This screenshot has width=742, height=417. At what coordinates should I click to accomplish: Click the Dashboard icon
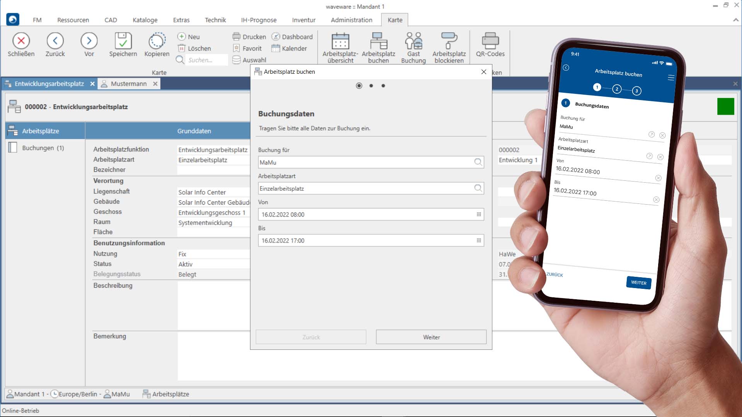click(276, 37)
